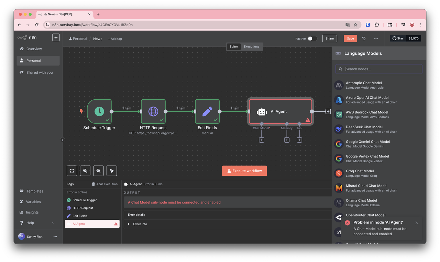Choose Groq Chat Model
Image resolution: width=440 pixels, height=262 pixels.
(379, 173)
